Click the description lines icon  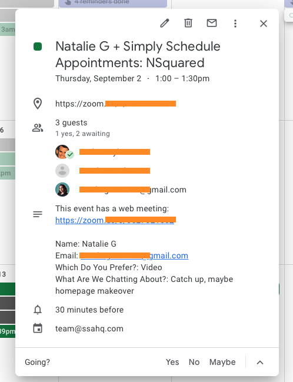tap(38, 214)
